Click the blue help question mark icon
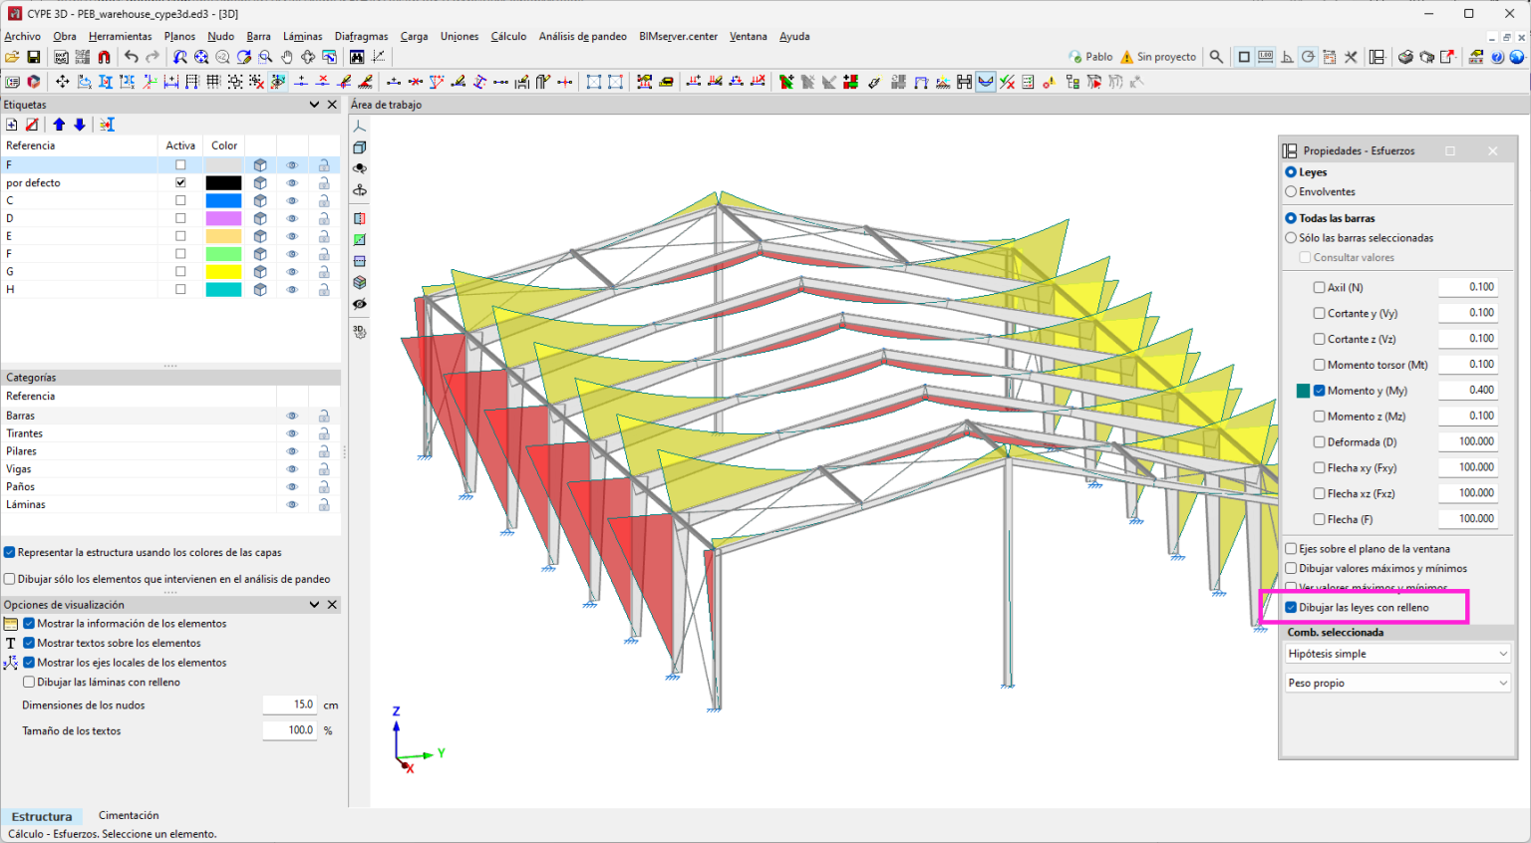The image size is (1531, 843). [x=1497, y=58]
